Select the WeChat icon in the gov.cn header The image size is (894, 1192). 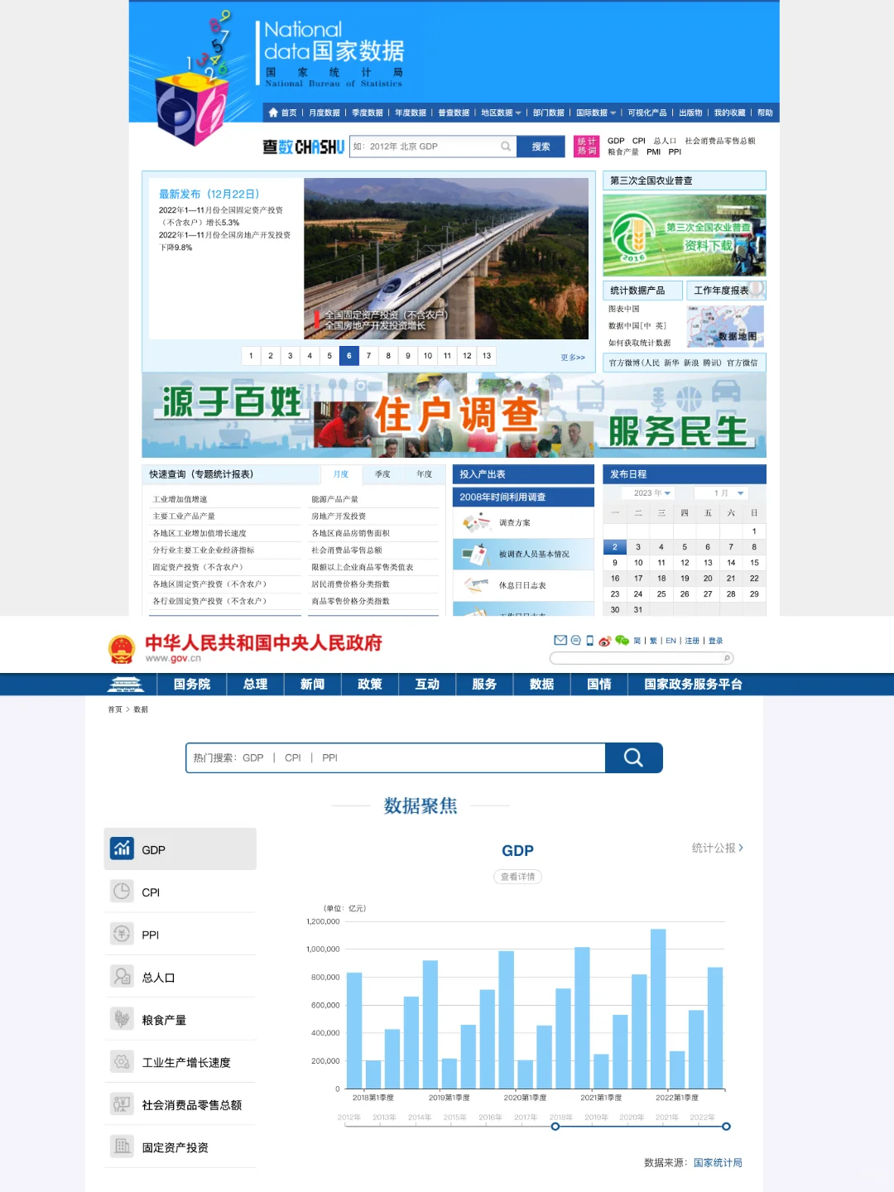[621, 641]
